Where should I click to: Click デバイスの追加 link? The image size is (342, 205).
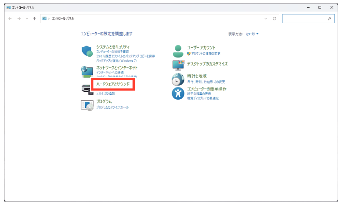pos(106,93)
